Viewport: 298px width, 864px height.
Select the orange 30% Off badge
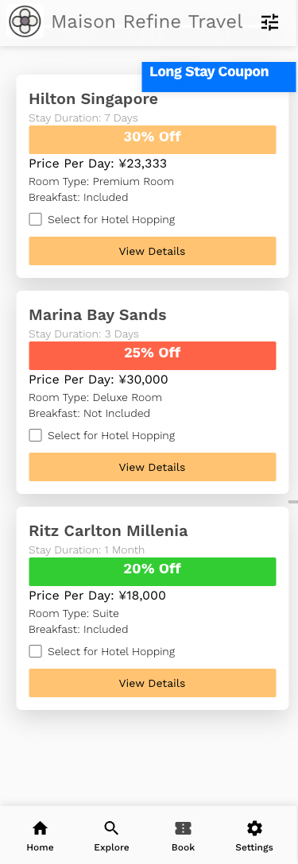153,140
